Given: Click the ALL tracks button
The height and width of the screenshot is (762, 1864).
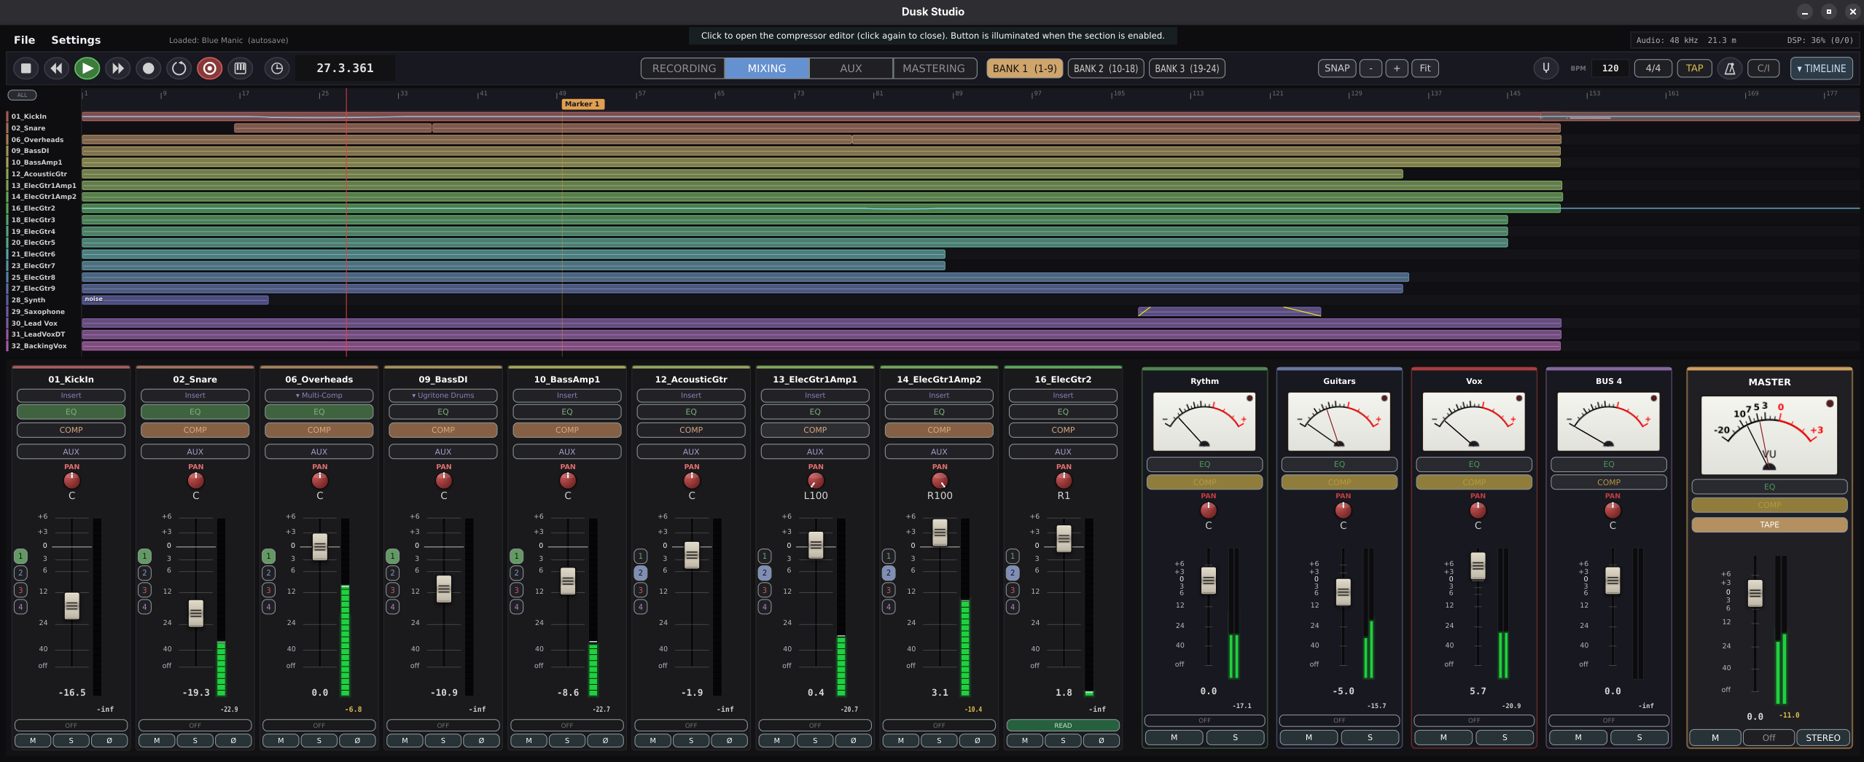Looking at the screenshot, I should pos(22,95).
